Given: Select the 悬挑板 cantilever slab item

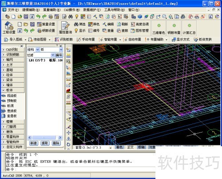Looking at the screenshot, I should click(9, 111).
